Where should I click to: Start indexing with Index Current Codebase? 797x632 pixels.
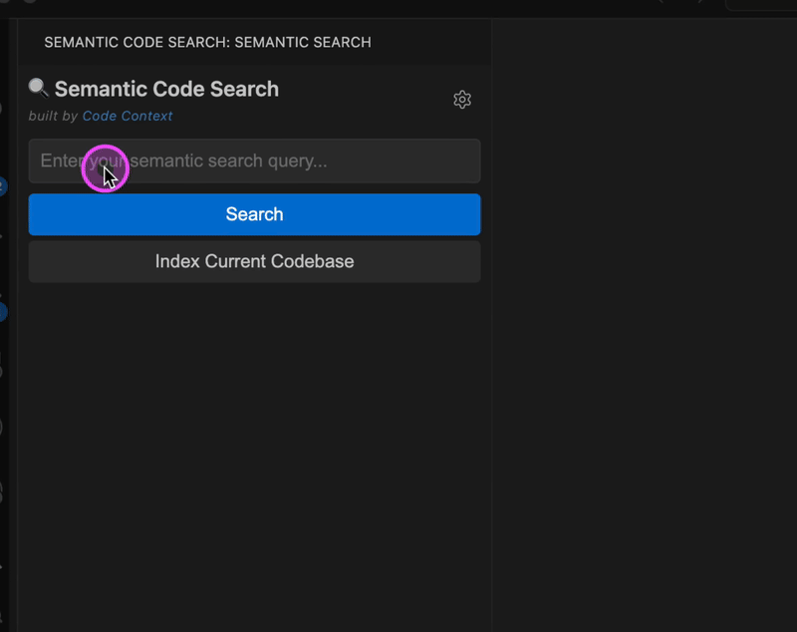pyautogui.click(x=254, y=262)
